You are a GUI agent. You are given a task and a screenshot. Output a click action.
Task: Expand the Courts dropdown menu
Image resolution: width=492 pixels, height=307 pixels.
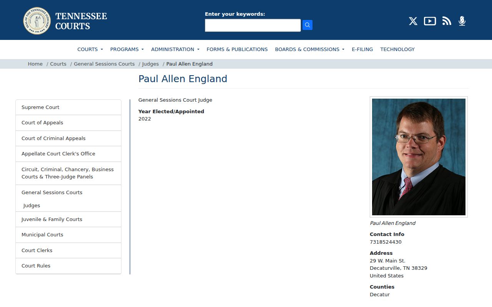90,49
